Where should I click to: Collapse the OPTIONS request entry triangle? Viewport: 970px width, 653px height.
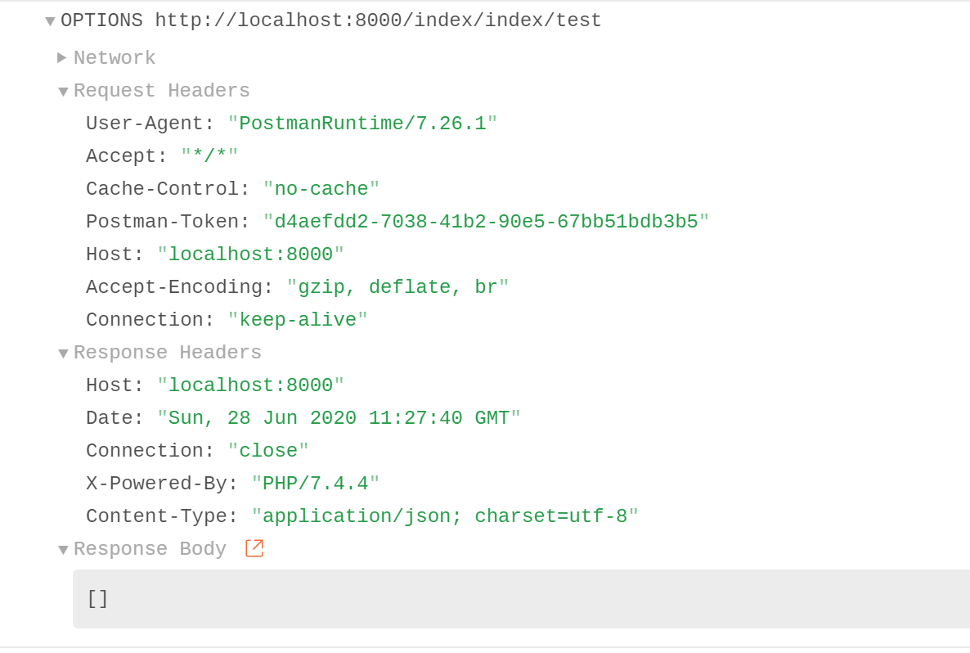tap(50, 21)
